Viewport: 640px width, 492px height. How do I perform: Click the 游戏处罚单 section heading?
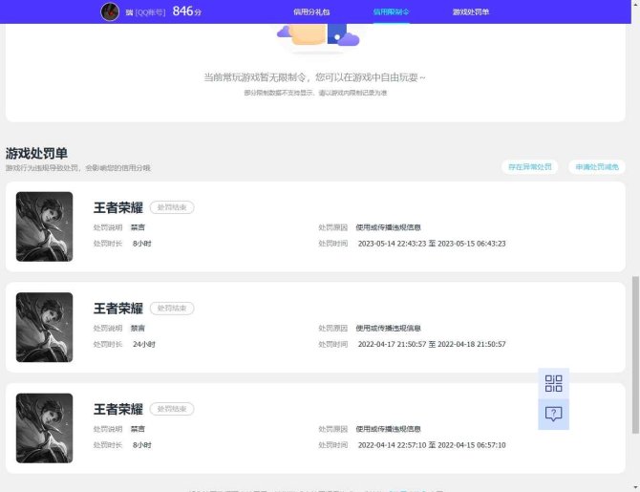tap(36, 153)
